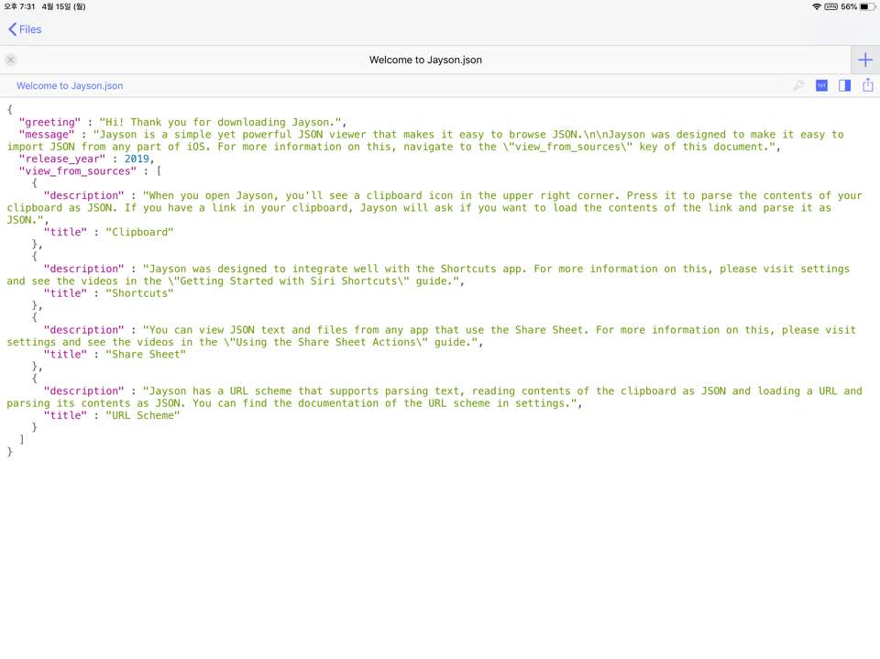Click "Hi! Thank you for downloading Jayson." text
This screenshot has width=880, height=659.
[221, 122]
